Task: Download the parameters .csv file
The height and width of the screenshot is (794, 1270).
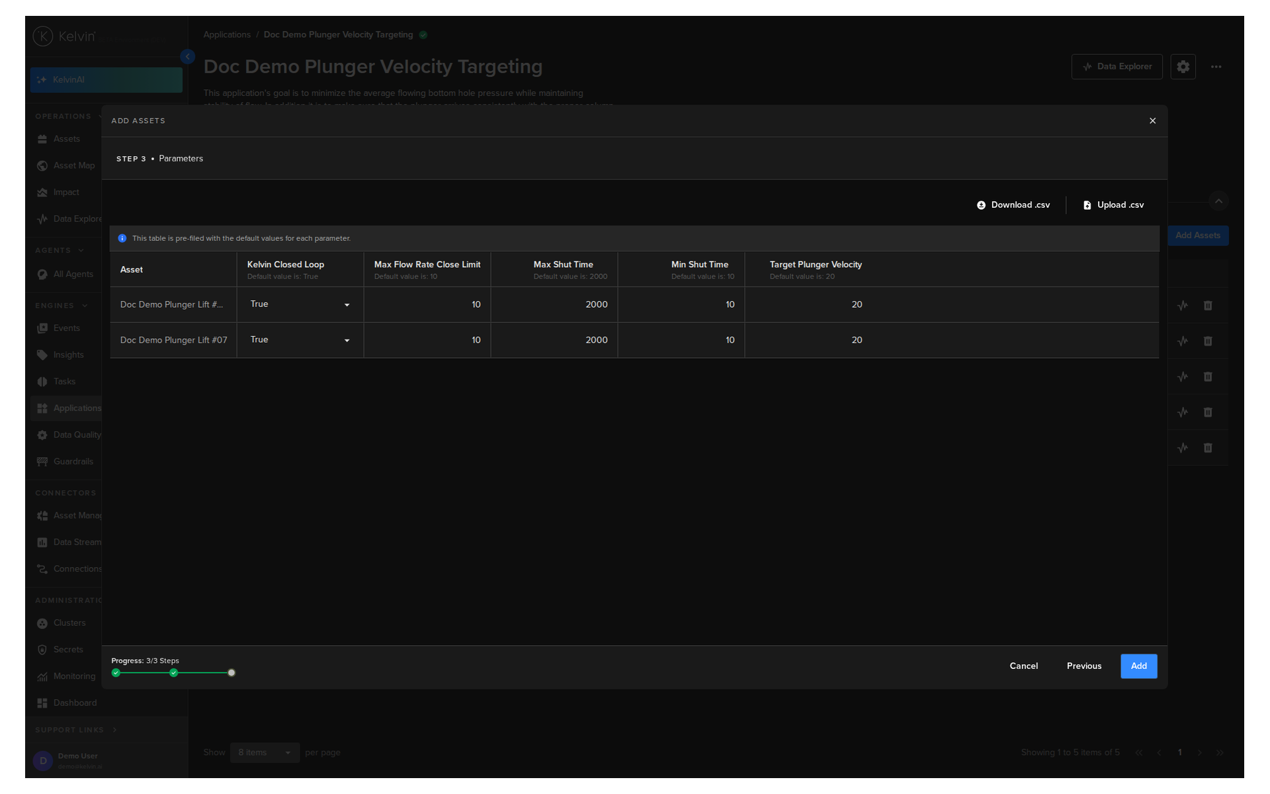Action: coord(1013,205)
